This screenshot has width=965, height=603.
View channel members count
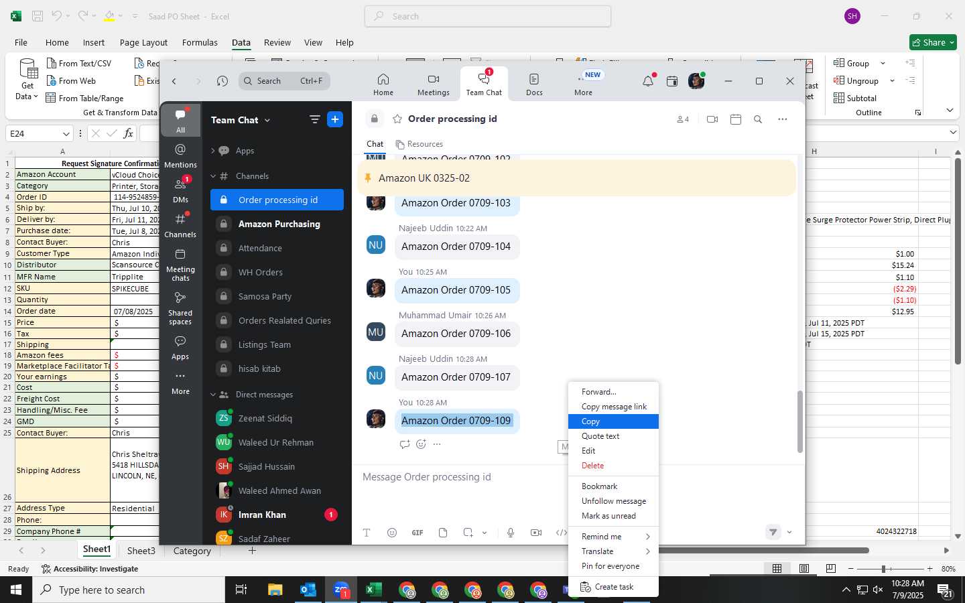pyautogui.click(x=683, y=119)
